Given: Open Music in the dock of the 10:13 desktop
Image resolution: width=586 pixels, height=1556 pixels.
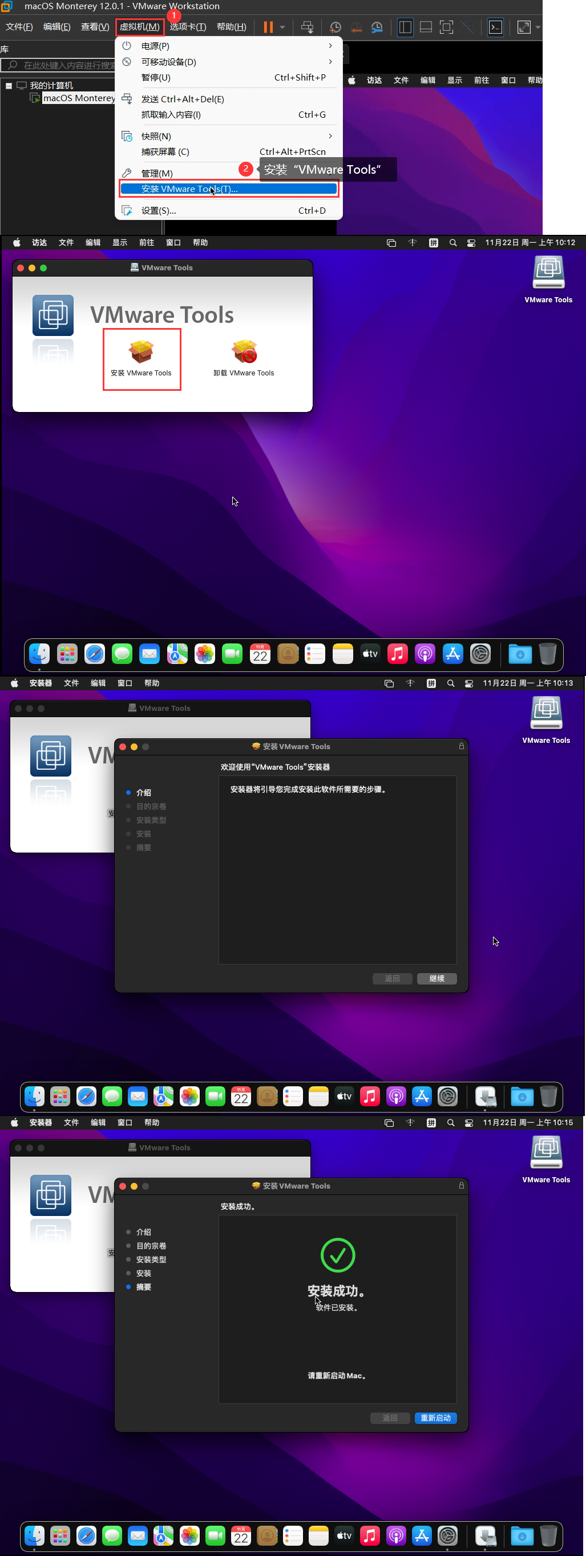Looking at the screenshot, I should pyautogui.click(x=370, y=1097).
